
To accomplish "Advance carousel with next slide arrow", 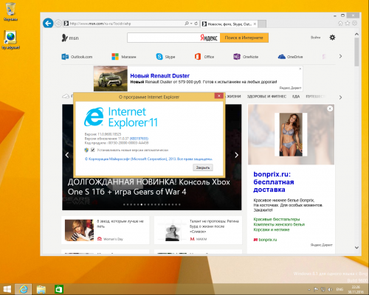I will pyautogui.click(x=236, y=155).
